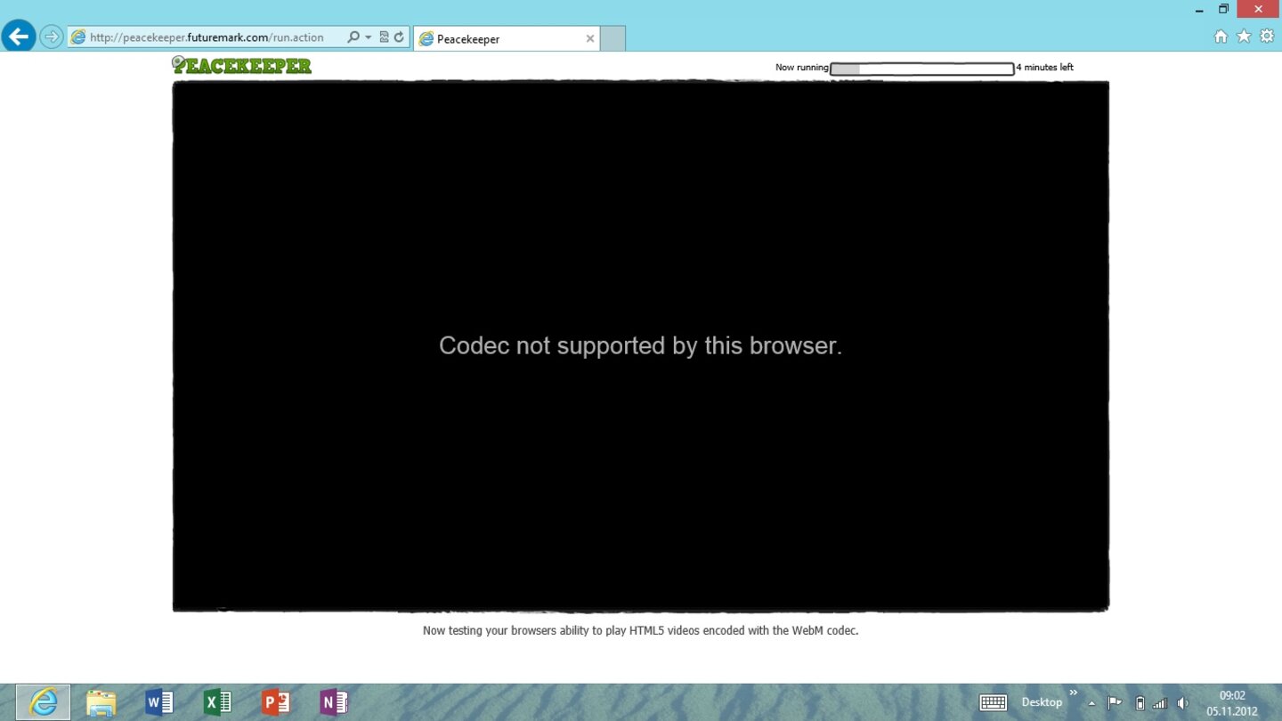
Task: Click the benchmark progress bar
Action: click(x=921, y=69)
